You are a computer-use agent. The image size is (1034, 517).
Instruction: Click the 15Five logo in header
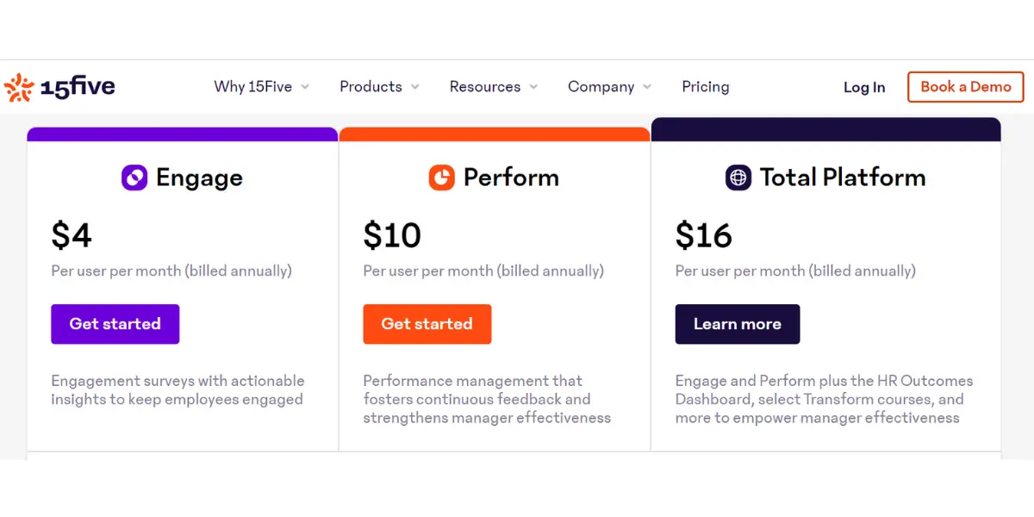point(59,87)
